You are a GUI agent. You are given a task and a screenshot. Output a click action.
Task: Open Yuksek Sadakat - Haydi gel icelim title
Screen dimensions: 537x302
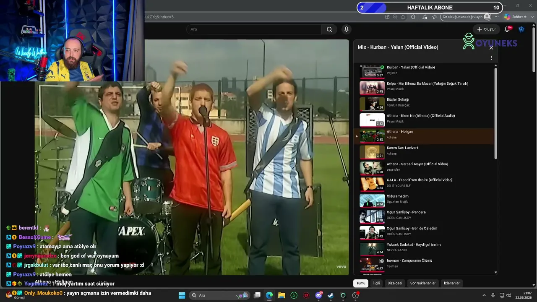(414, 245)
